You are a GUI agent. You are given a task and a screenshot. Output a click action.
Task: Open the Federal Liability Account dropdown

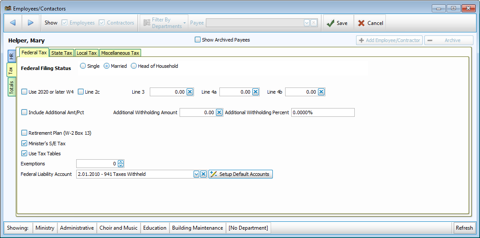(x=196, y=174)
